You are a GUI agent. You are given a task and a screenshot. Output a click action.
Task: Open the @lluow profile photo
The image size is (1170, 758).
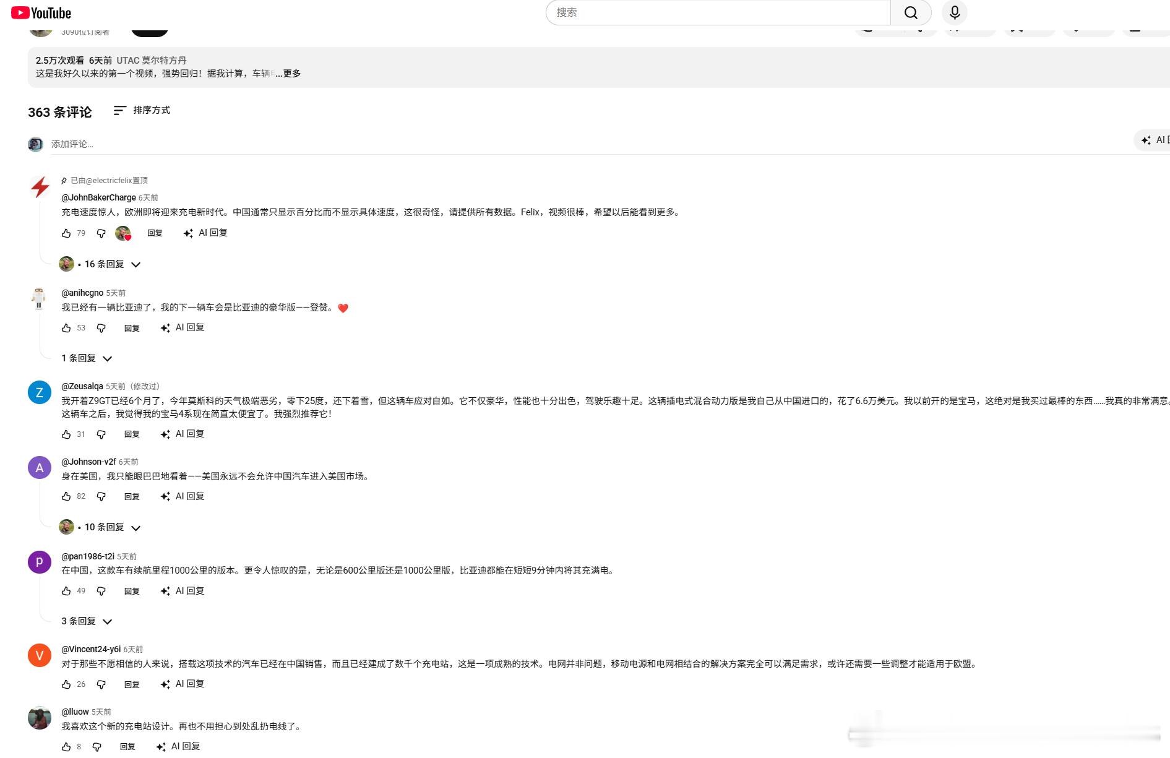40,718
